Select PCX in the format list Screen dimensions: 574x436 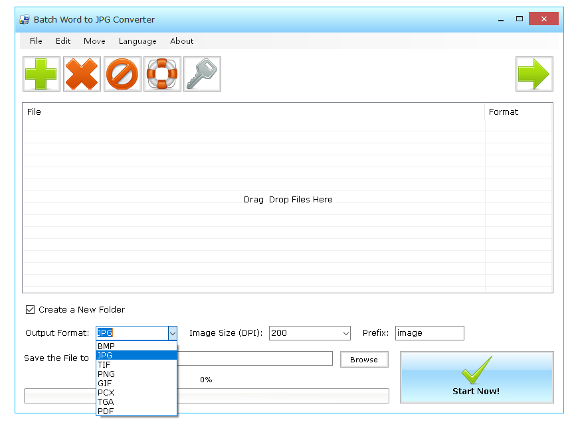(137, 392)
